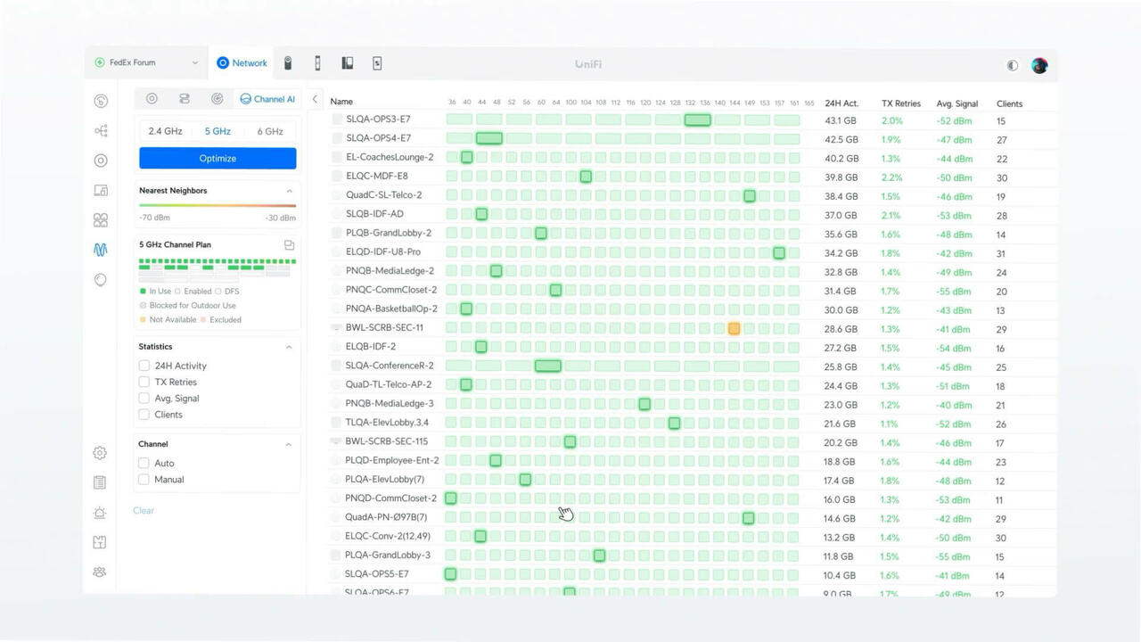Image resolution: width=1141 pixels, height=642 pixels.
Task: Click the settings gear in sidebar
Action: pos(100,453)
